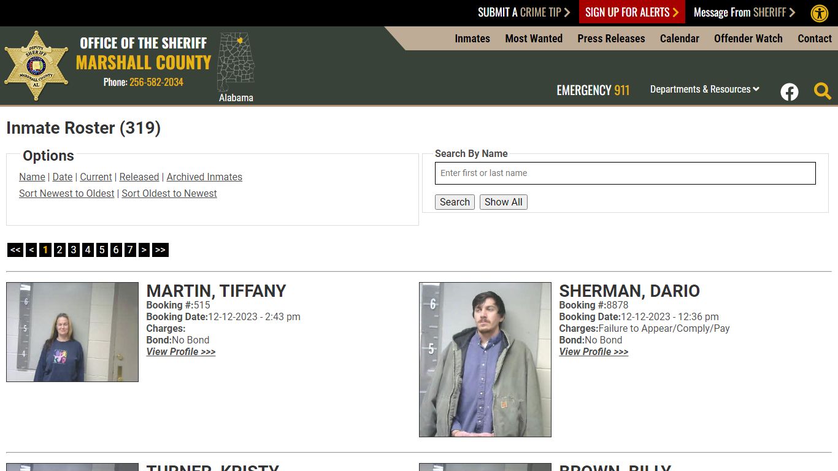Select pagination page 1

pyautogui.click(x=45, y=250)
